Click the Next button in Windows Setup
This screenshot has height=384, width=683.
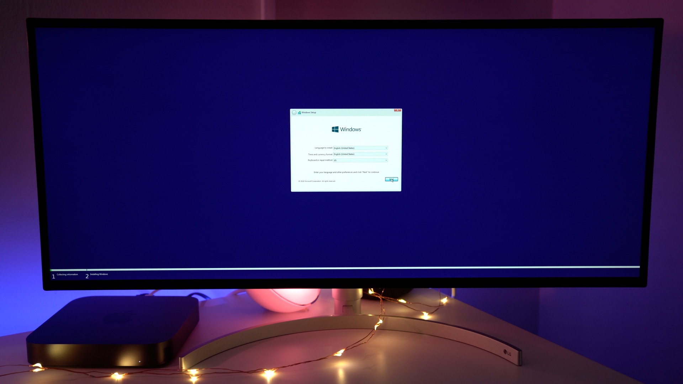click(391, 180)
